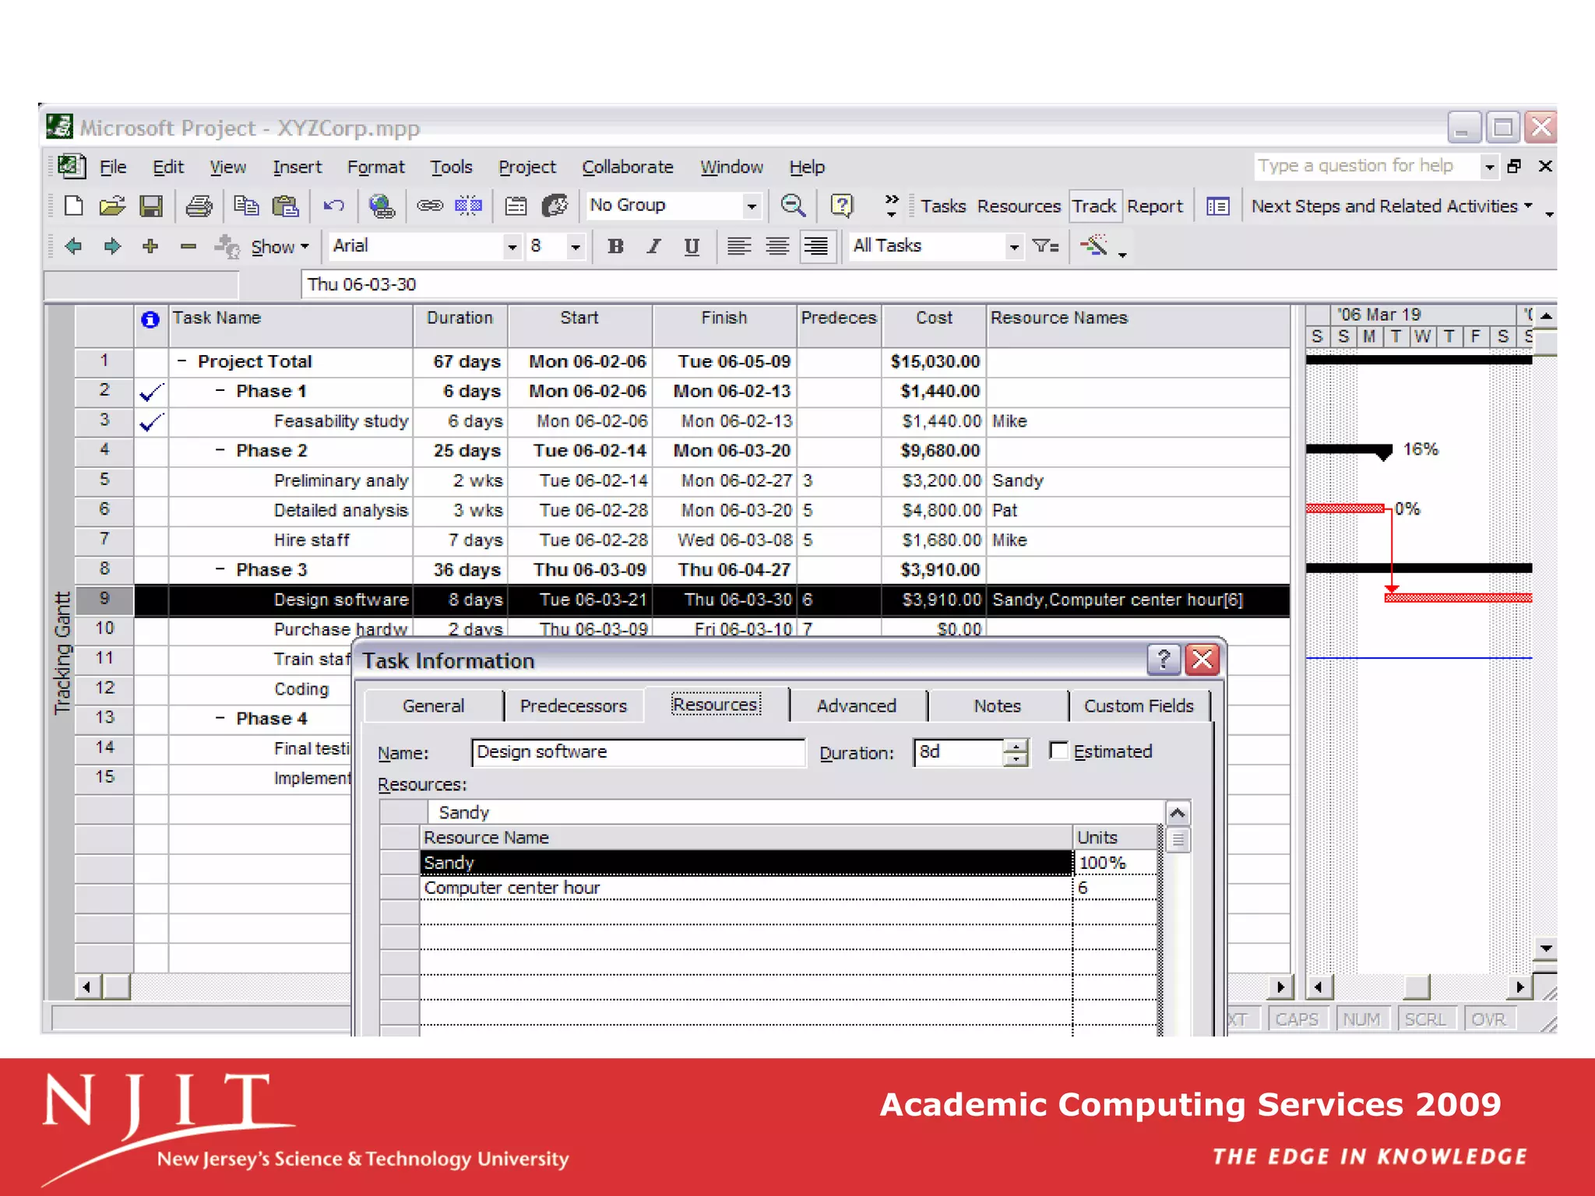Viewport: 1595px width, 1196px height.
Task: Click the Undo arrow icon
Action: [x=334, y=206]
